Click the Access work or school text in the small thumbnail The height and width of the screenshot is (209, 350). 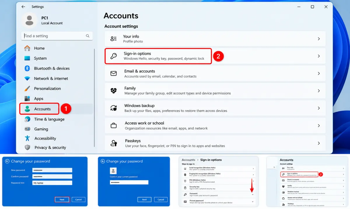tap(295, 198)
